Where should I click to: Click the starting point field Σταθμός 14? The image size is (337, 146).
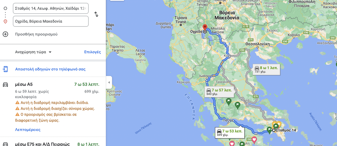click(x=51, y=8)
